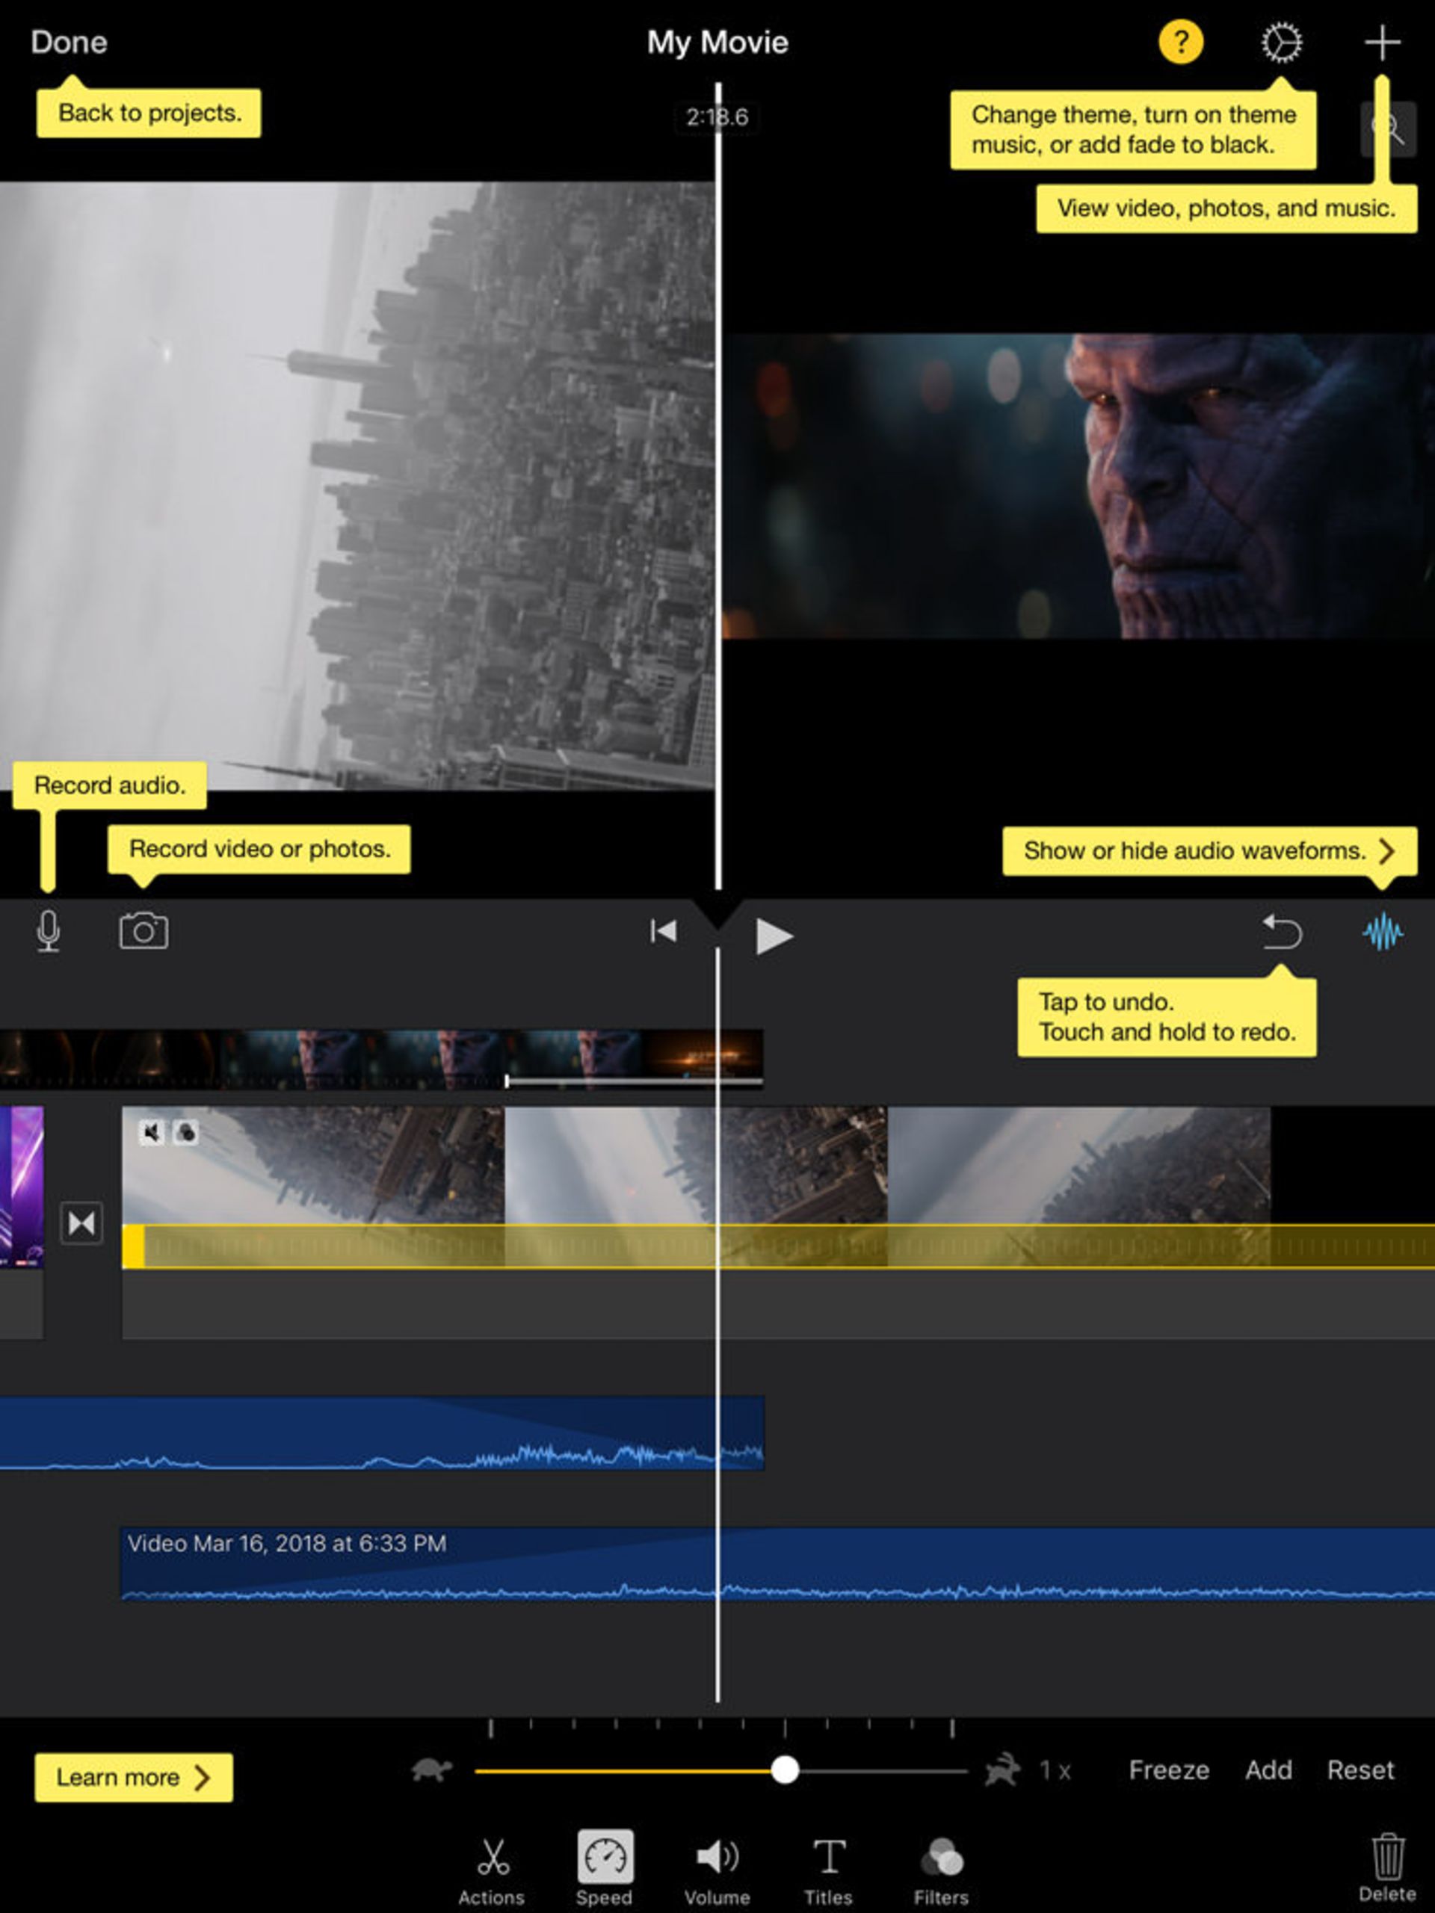Select the transition icon between clips
This screenshot has height=1913, width=1435.
pyautogui.click(x=81, y=1223)
